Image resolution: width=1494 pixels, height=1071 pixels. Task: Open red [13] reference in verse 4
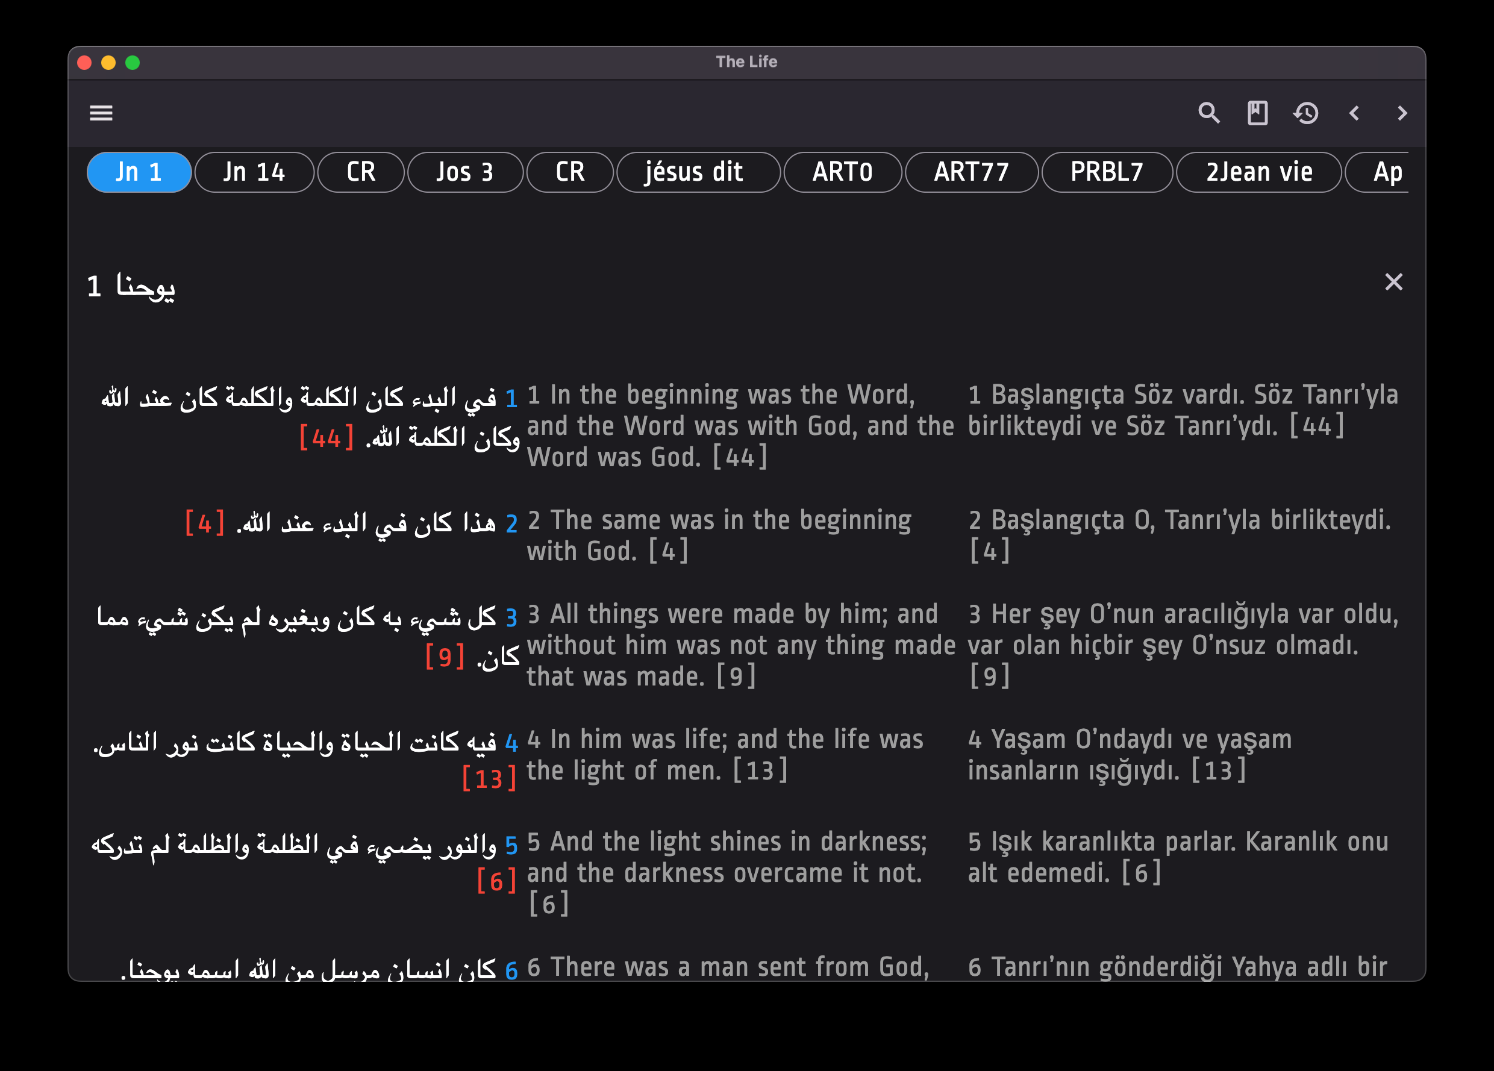[x=489, y=779]
